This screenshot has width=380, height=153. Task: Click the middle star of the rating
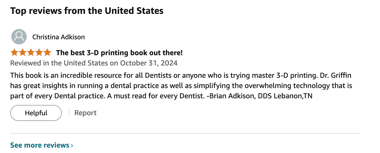31,53
